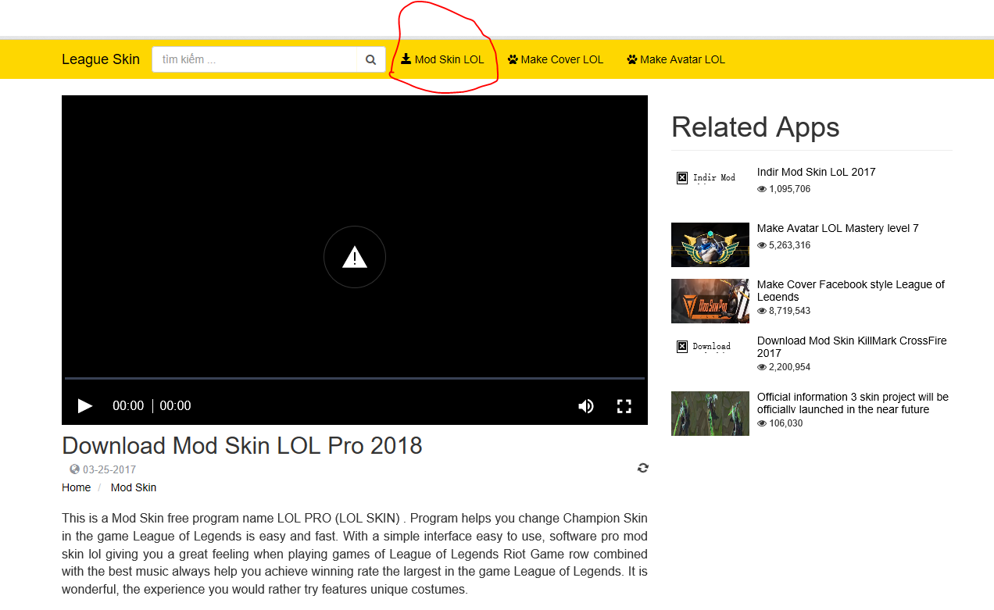
Task: Click the warning icon in the video center
Action: coord(355,257)
